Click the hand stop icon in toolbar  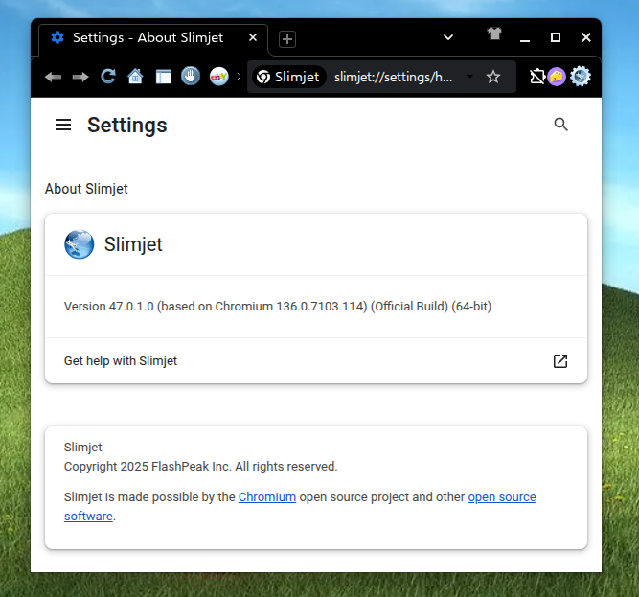pos(191,77)
